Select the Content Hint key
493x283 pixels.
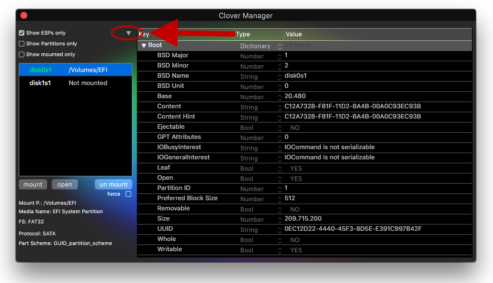click(176, 116)
